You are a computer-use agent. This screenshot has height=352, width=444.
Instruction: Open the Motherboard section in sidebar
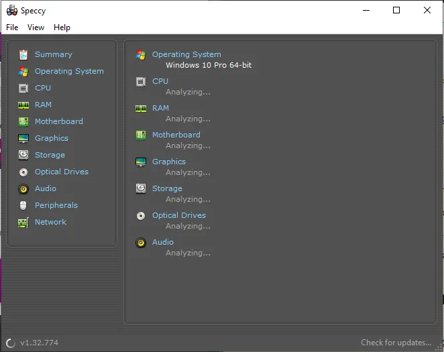pyautogui.click(x=59, y=121)
